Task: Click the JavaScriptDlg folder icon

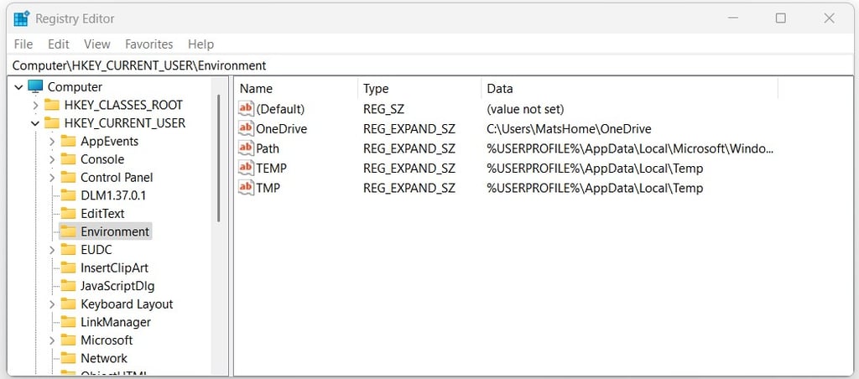Action: (x=68, y=286)
